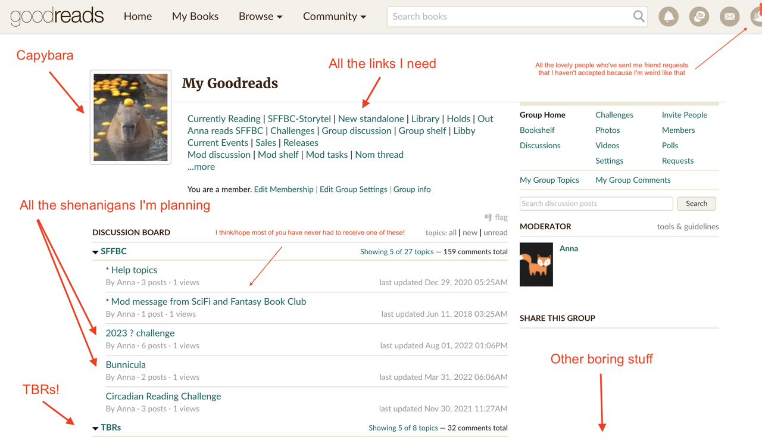Screen dimensions: 762x440
Task: Open the Holds link
Action: 458,118
